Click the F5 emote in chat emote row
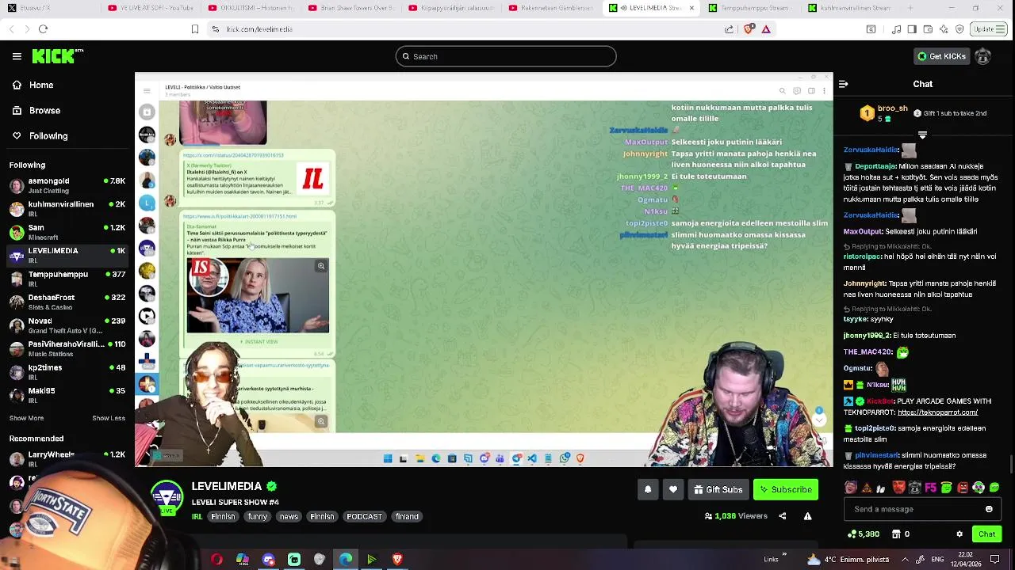The height and width of the screenshot is (570, 1015). 930,488
